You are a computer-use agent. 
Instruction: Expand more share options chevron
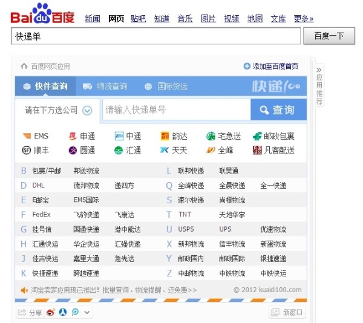87,312
